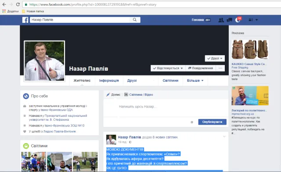Go back using the browser back arrow
The image size is (281, 172).
4,4
